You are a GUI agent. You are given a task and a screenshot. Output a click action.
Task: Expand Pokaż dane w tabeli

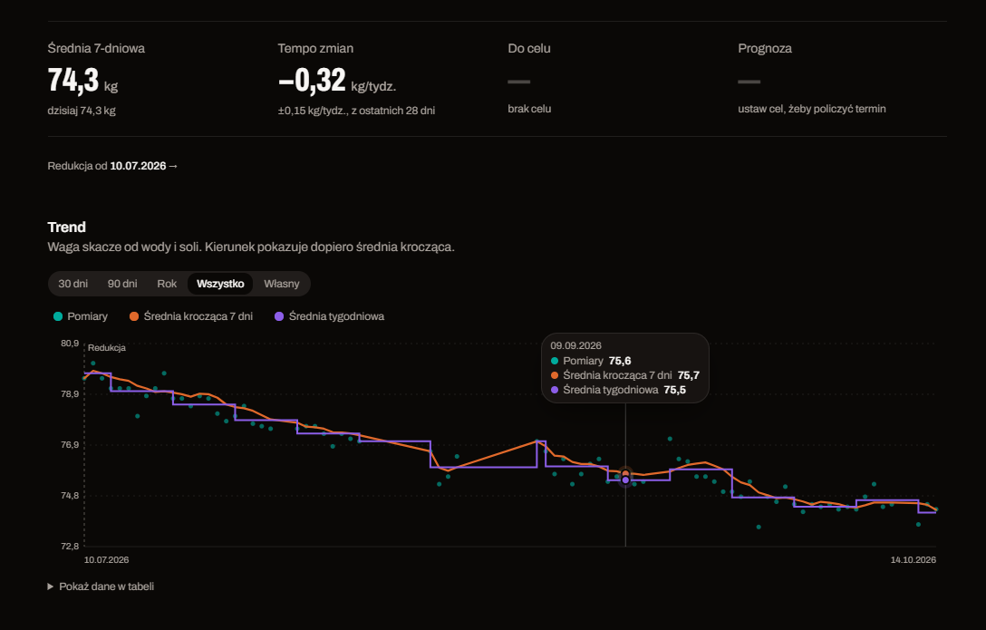coord(101,586)
